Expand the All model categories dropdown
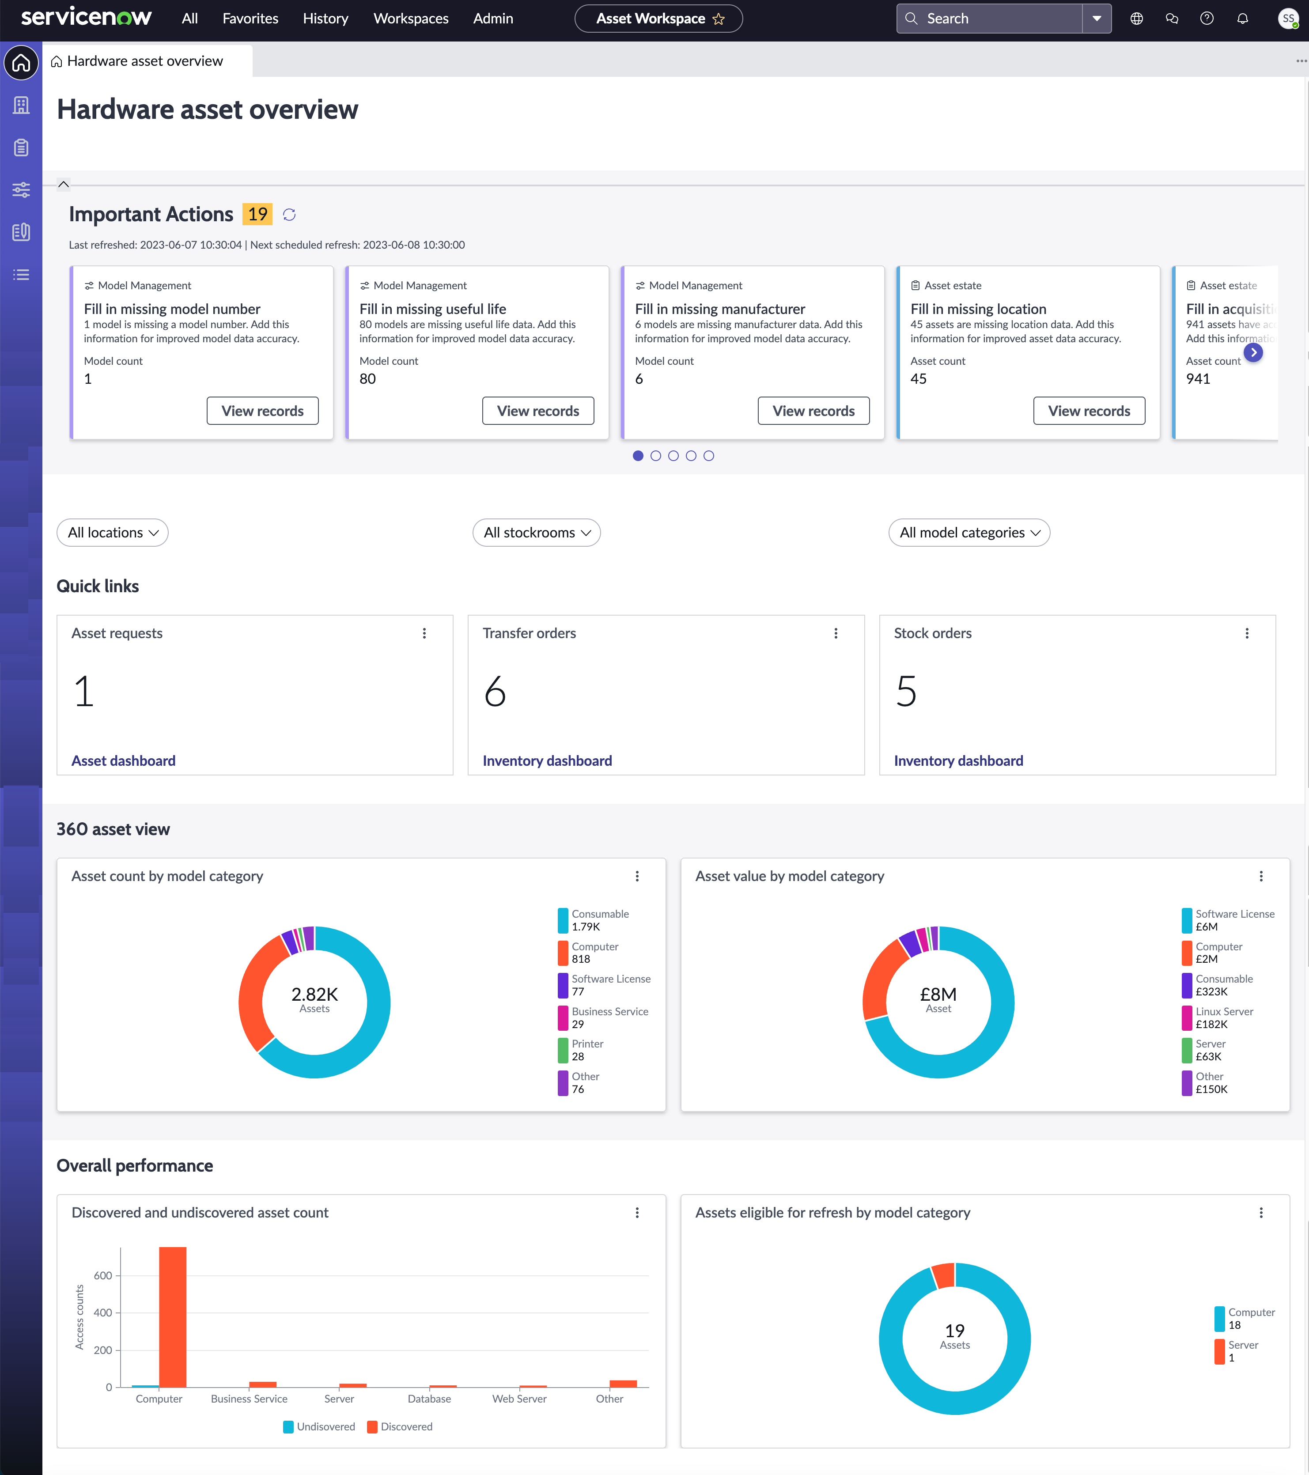Screen dimensions: 1309x1475 [969, 533]
